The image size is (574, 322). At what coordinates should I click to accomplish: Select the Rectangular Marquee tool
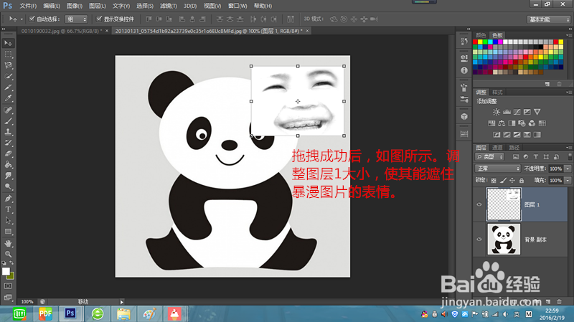(8, 55)
